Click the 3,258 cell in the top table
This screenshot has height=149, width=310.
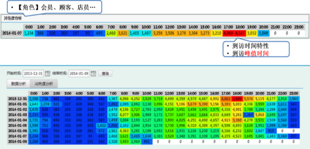(x=158, y=33)
